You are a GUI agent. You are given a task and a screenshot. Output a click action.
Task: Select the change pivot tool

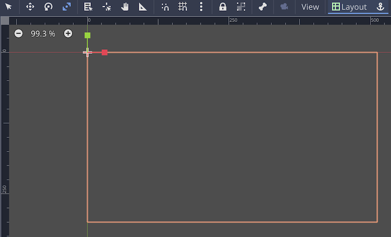107,7
